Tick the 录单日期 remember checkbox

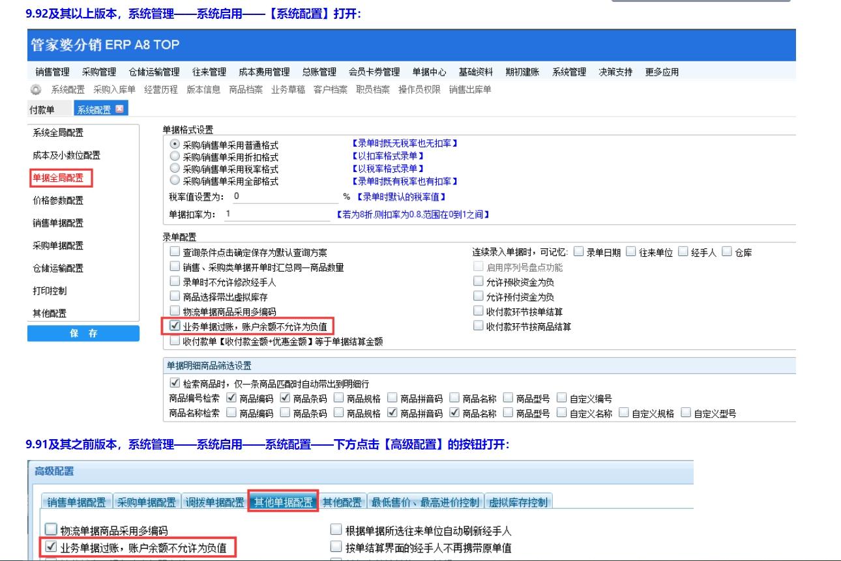click(x=578, y=252)
